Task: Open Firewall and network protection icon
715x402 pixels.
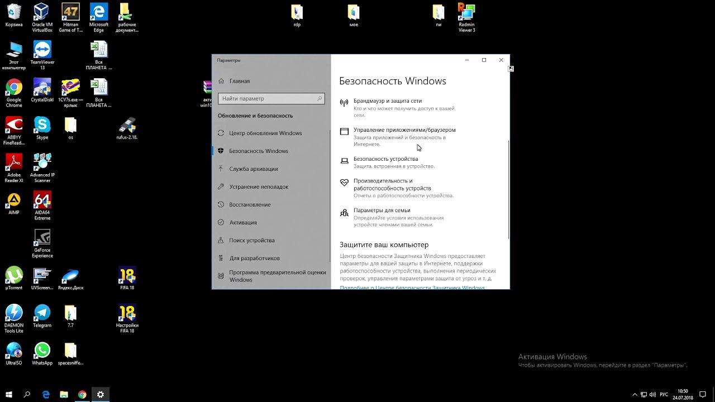Action: coord(344,102)
